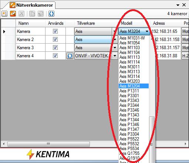Click the greyed delete X toolbar icon
Image resolution: width=189 pixels, height=163 pixels.
coord(21,14)
